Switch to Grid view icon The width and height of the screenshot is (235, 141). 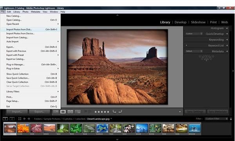56,112
